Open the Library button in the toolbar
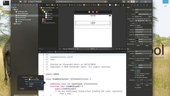170x96 pixels. (124, 2)
